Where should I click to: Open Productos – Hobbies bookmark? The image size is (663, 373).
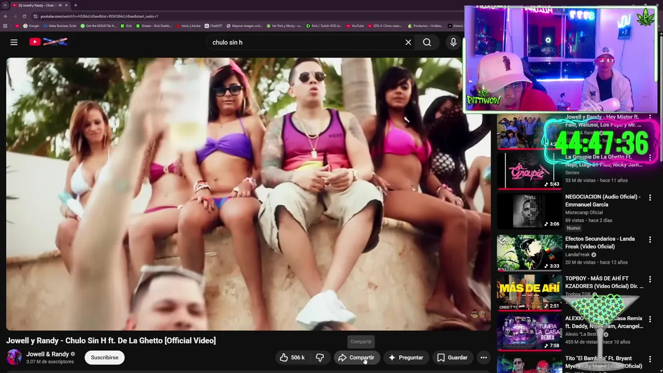tap(425, 26)
